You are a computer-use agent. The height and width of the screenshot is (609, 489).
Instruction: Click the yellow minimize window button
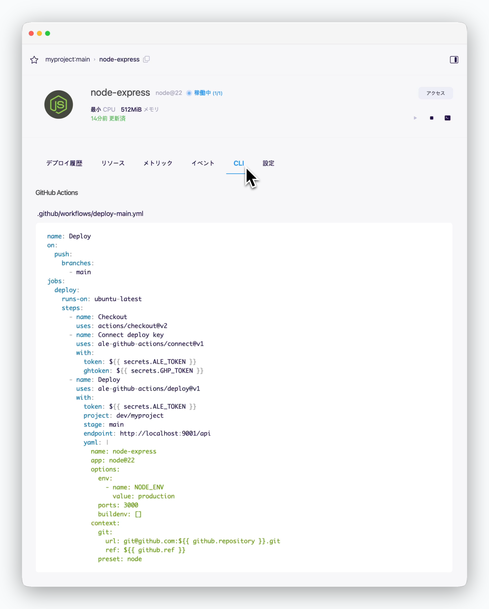40,33
